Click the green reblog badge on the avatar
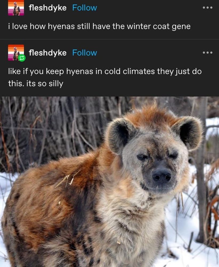Image resolution: width=219 pixels, height=267 pixels. (x=22, y=58)
